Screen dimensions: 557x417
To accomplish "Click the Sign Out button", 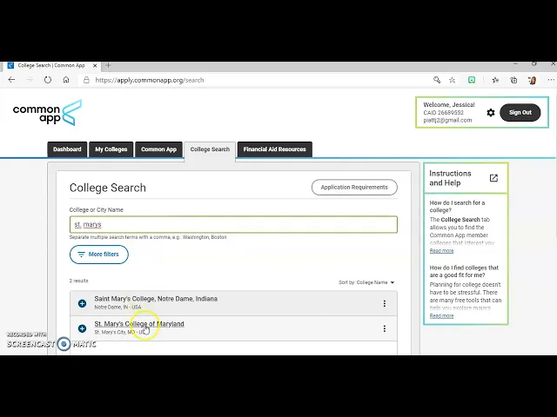I will click(520, 112).
